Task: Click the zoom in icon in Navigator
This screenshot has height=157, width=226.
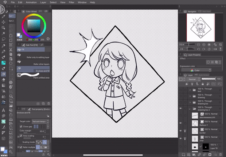Action: (204, 45)
